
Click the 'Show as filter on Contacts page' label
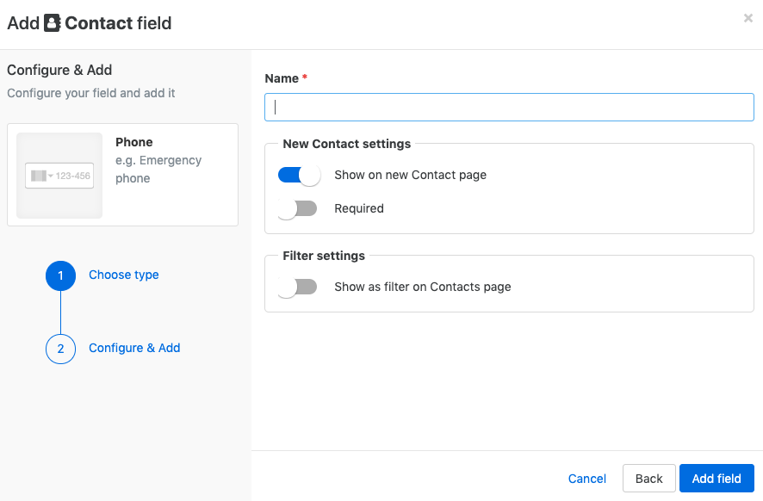pyautogui.click(x=422, y=287)
